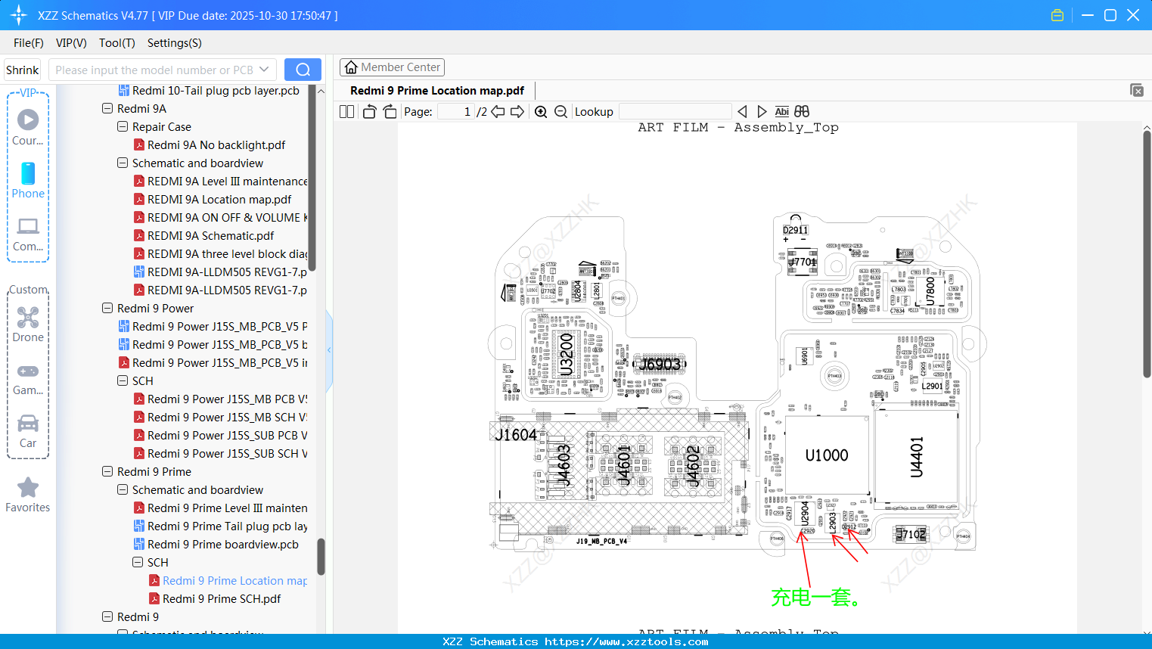Open the model number dropdown arrow

pyautogui.click(x=264, y=70)
